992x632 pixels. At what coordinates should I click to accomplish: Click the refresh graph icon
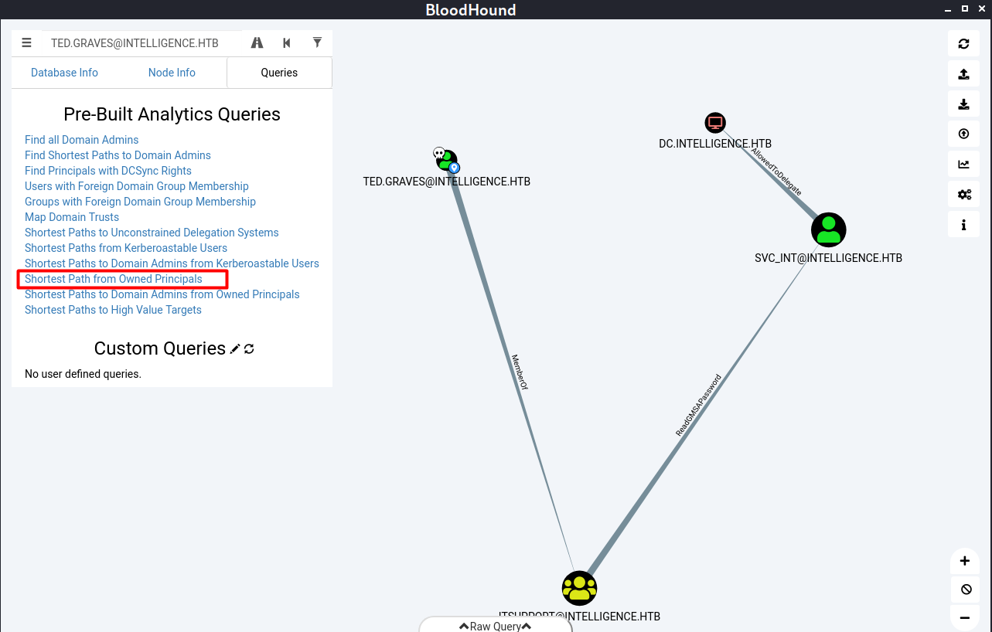pos(963,44)
